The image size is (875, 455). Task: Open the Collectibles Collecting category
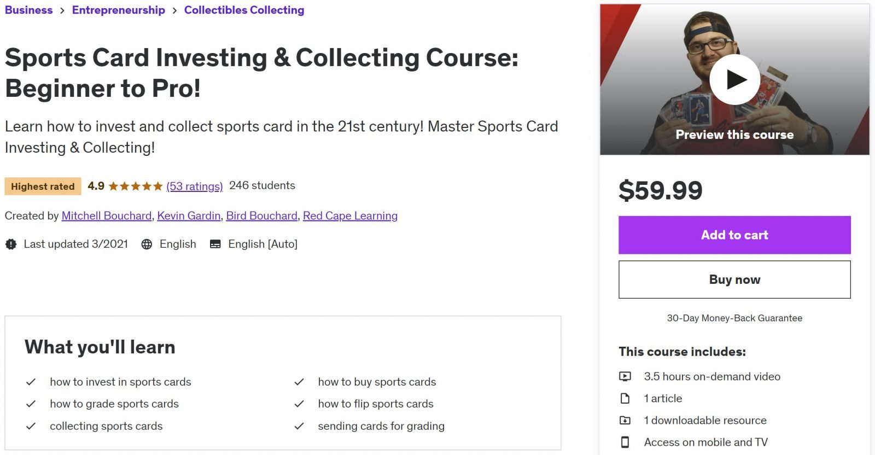244,9
